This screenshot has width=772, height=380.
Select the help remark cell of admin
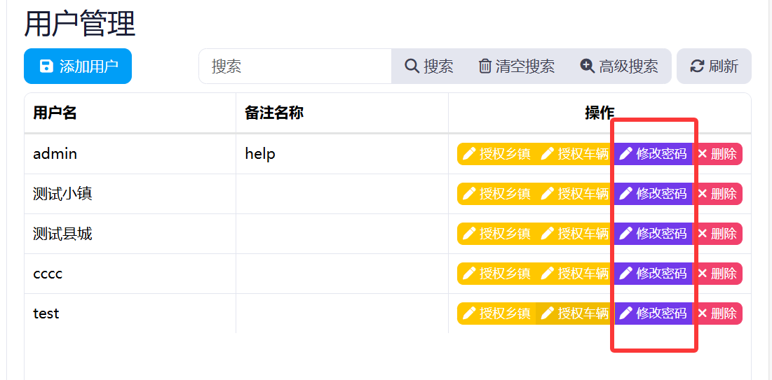260,154
